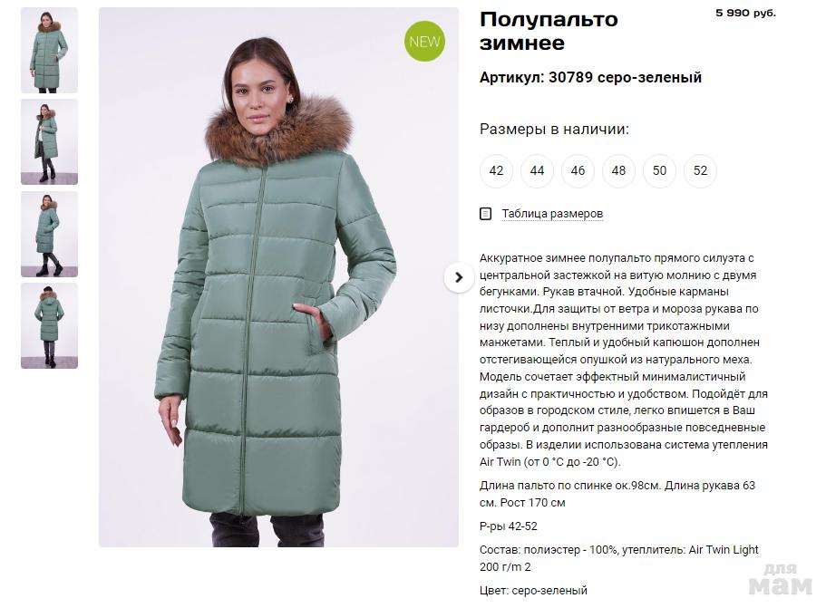Click the next image arrow button
Image resolution: width=826 pixels, height=608 pixels.
(458, 277)
